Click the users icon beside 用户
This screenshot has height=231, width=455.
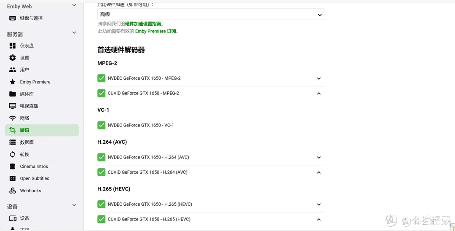click(13, 70)
